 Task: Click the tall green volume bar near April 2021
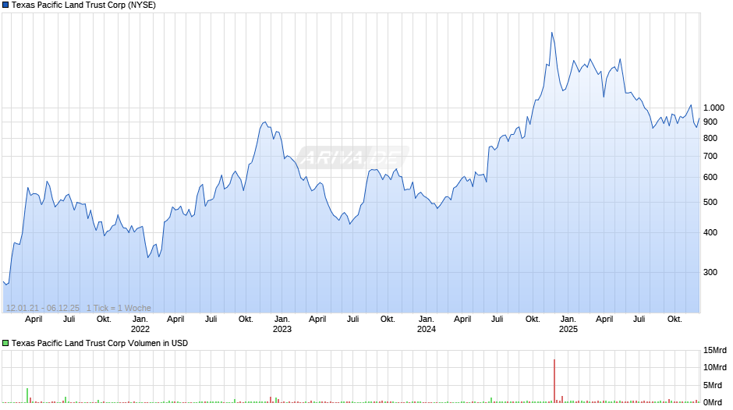pos(27,395)
